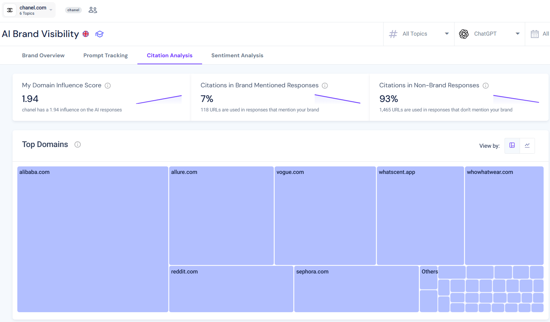Click the 1.94 influence score value
Viewport: 550px width, 322px height.
pos(30,99)
